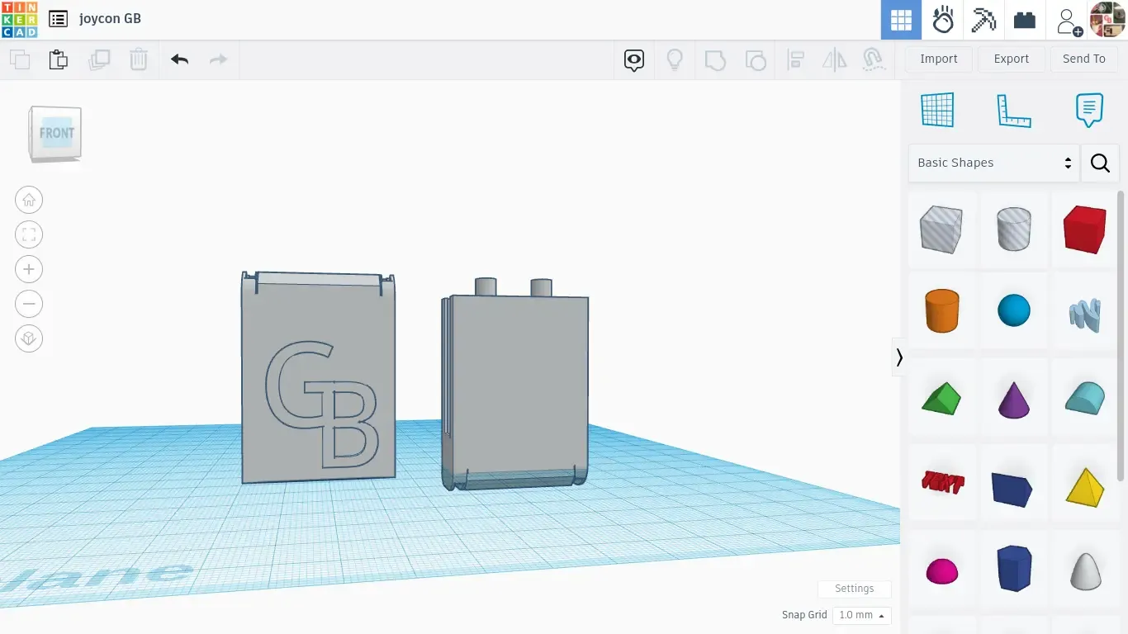Click the Copy toolbar icon
This screenshot has height=634, width=1128.
20,59
